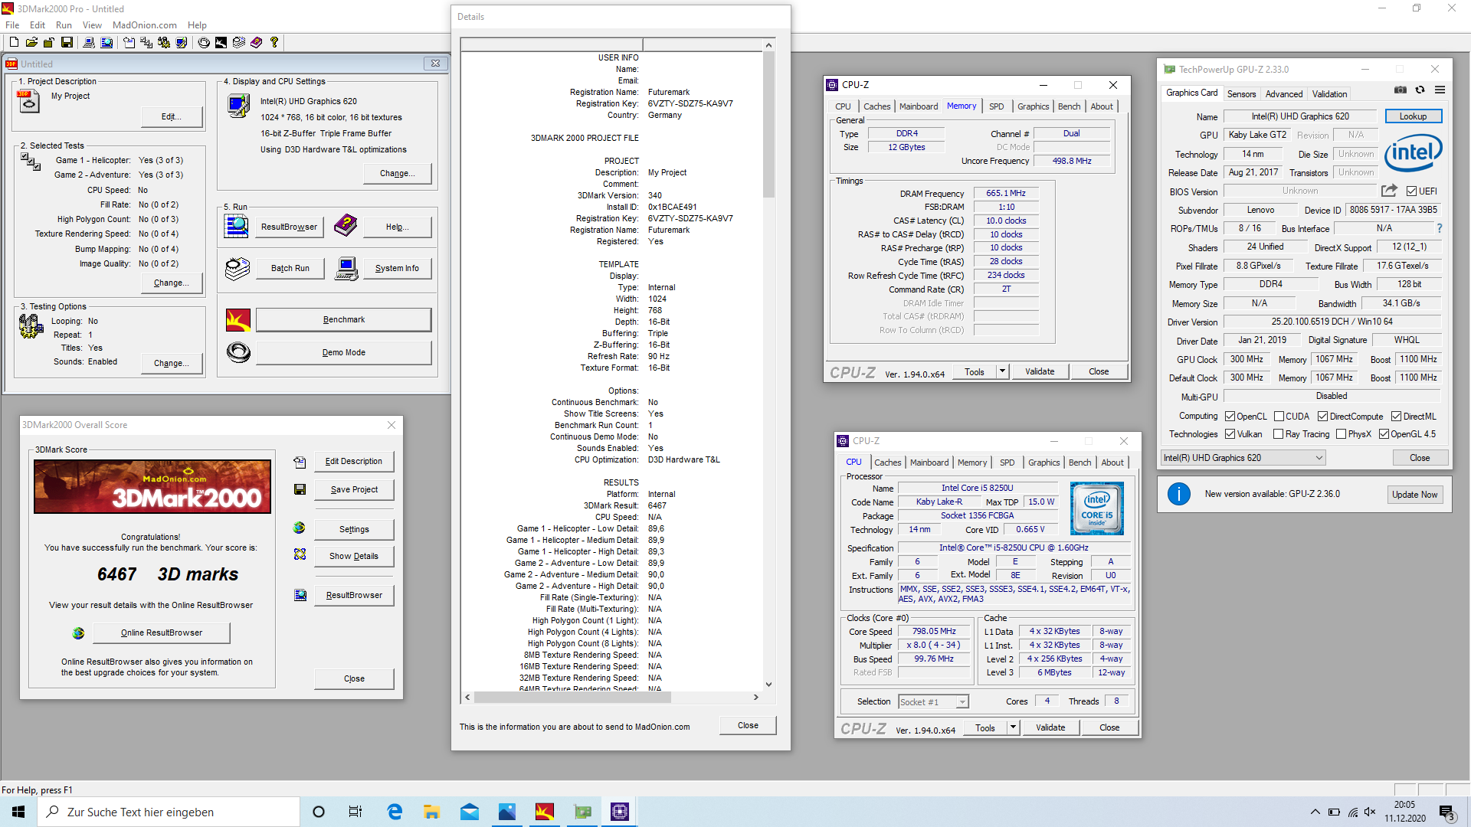Click Validate in the Memory CPU-Z window

click(x=1040, y=371)
